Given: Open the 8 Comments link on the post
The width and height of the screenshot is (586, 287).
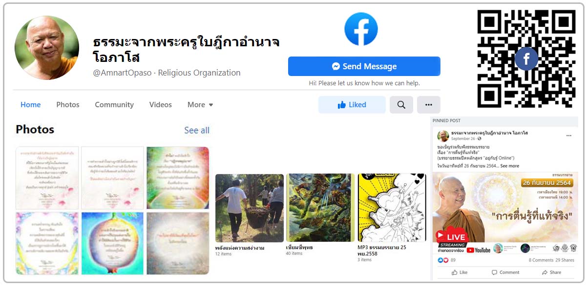Looking at the screenshot, I should [541, 260].
